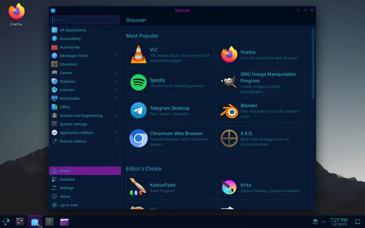
Task: Click the Discover window menu icon in titlebar
Action: 53,11
